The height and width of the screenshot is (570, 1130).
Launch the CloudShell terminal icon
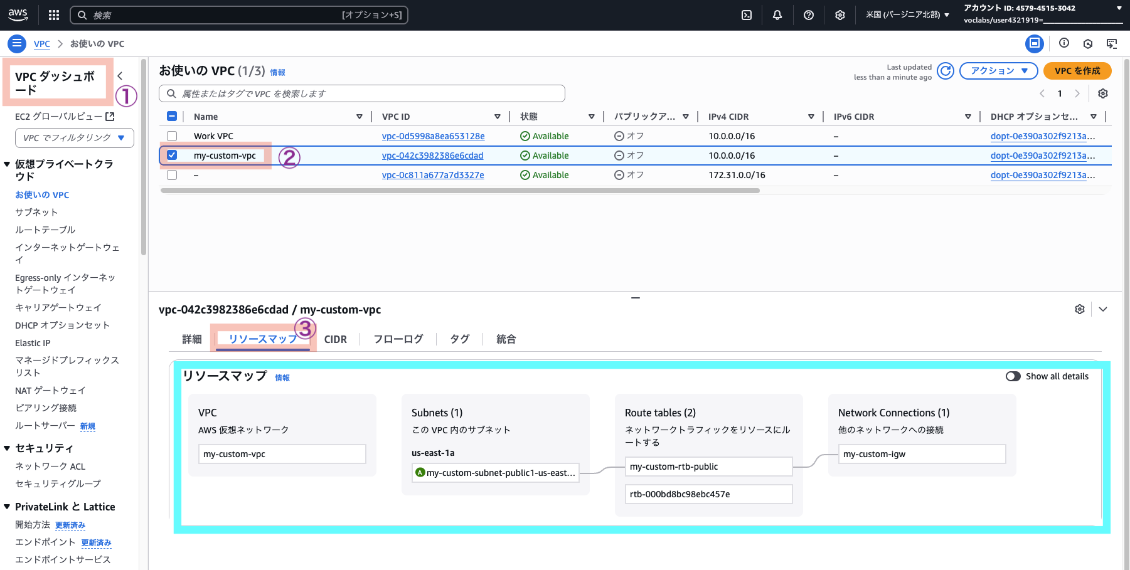747,15
